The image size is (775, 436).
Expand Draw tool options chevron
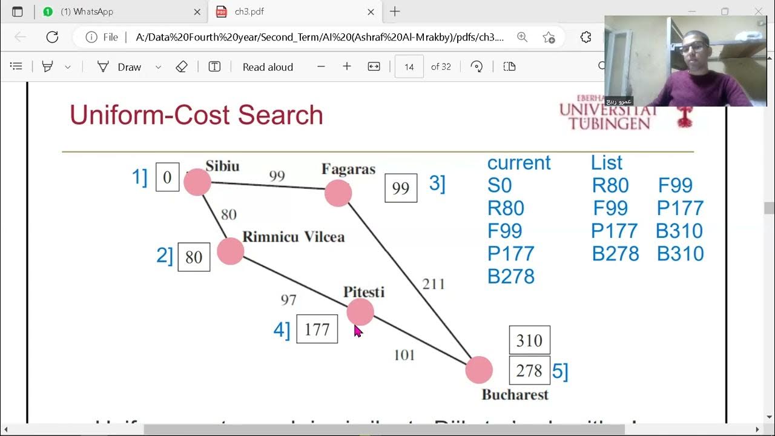(158, 67)
